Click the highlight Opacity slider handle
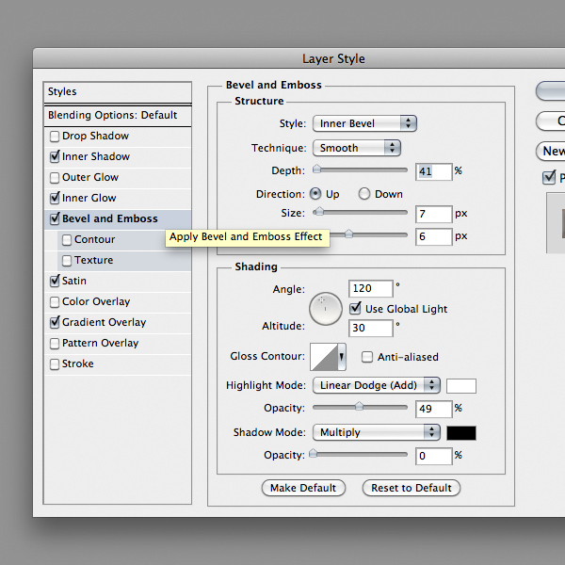Viewport: 565px width, 565px height. [359, 407]
